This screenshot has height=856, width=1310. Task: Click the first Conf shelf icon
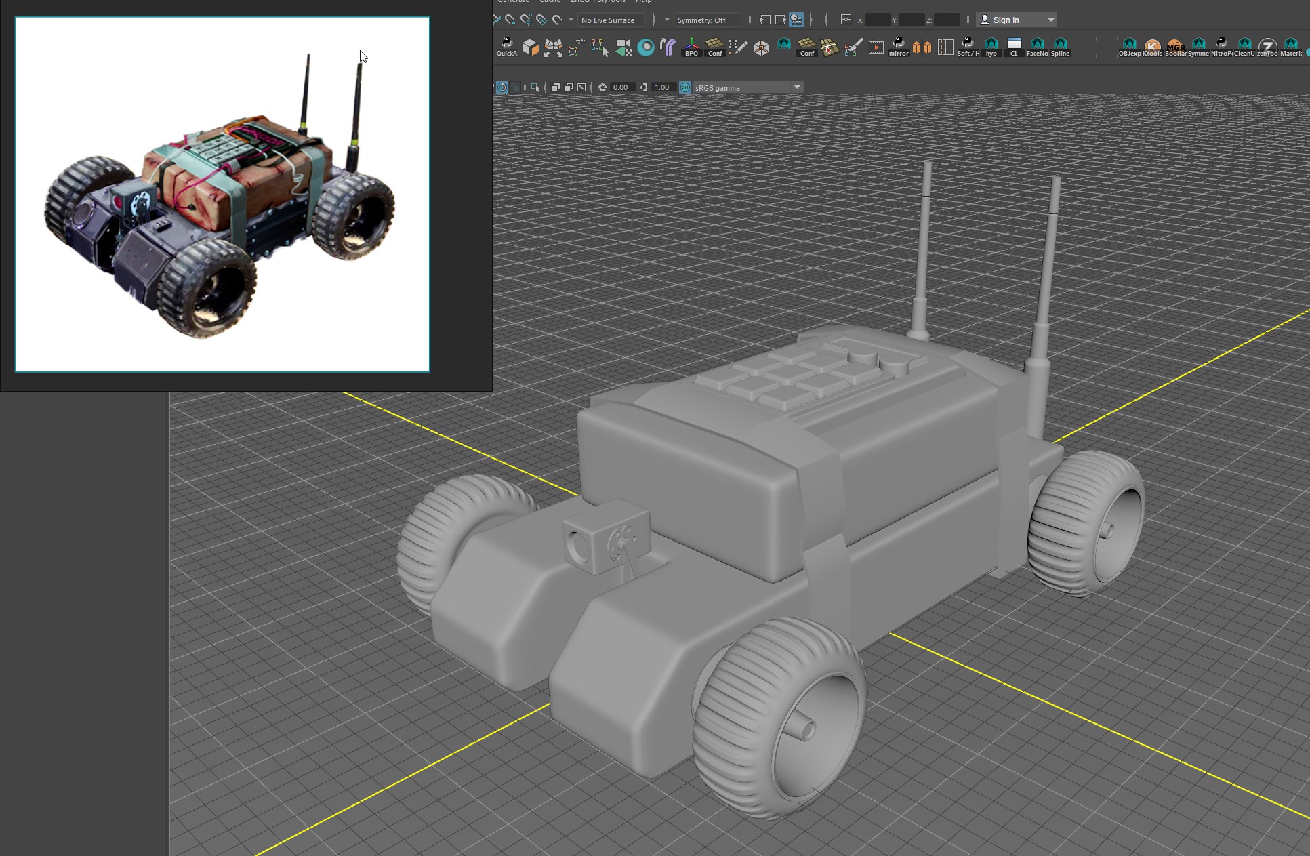(715, 47)
